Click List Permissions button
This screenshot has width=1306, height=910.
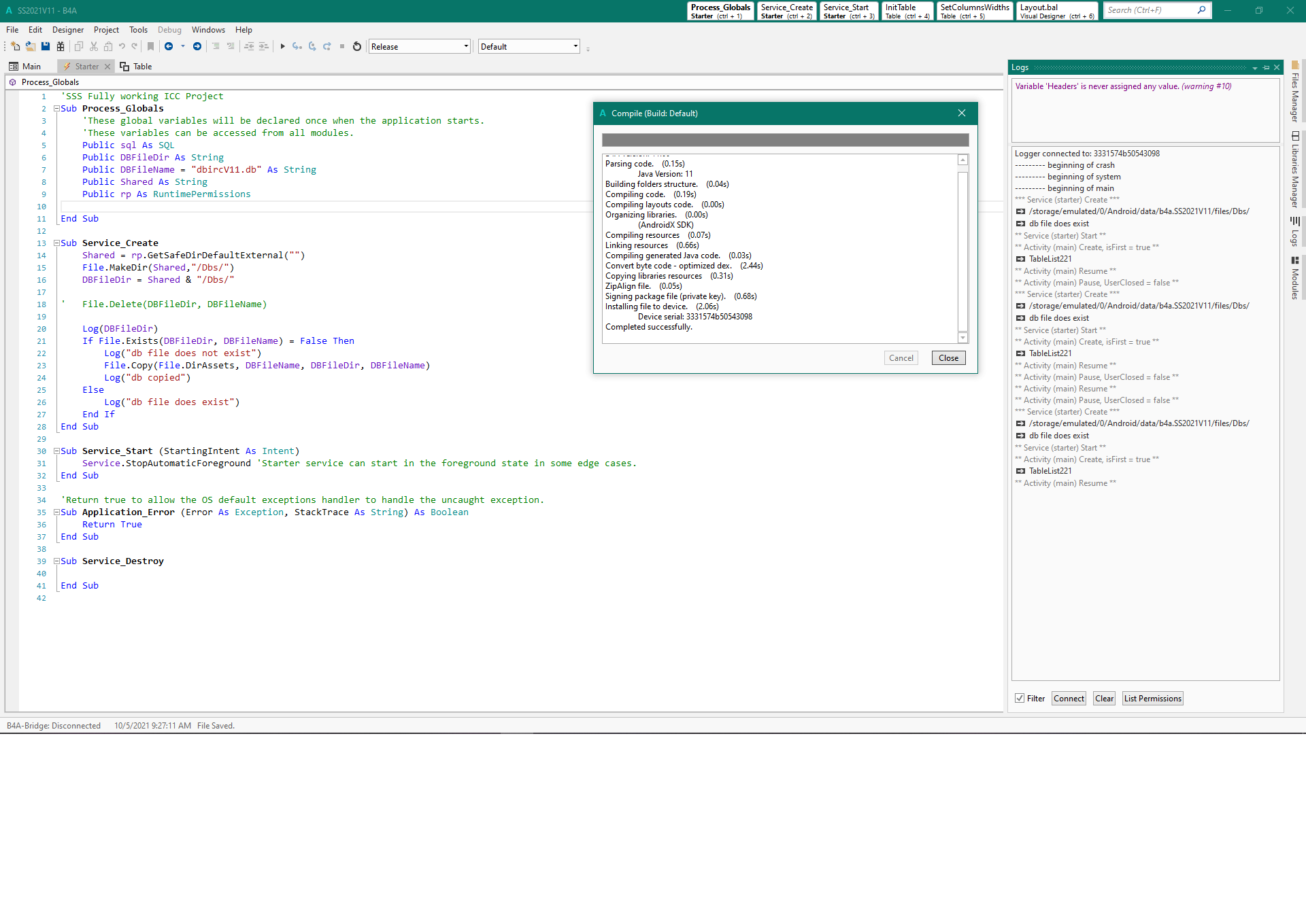click(x=1152, y=698)
